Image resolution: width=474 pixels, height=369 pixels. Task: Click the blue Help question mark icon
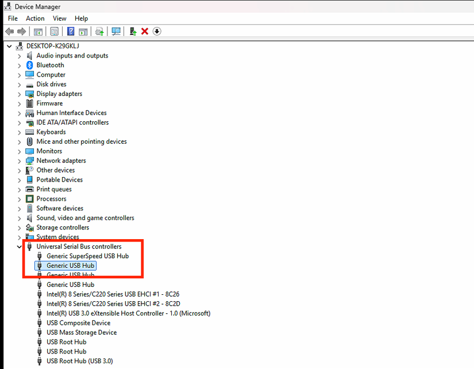click(71, 31)
